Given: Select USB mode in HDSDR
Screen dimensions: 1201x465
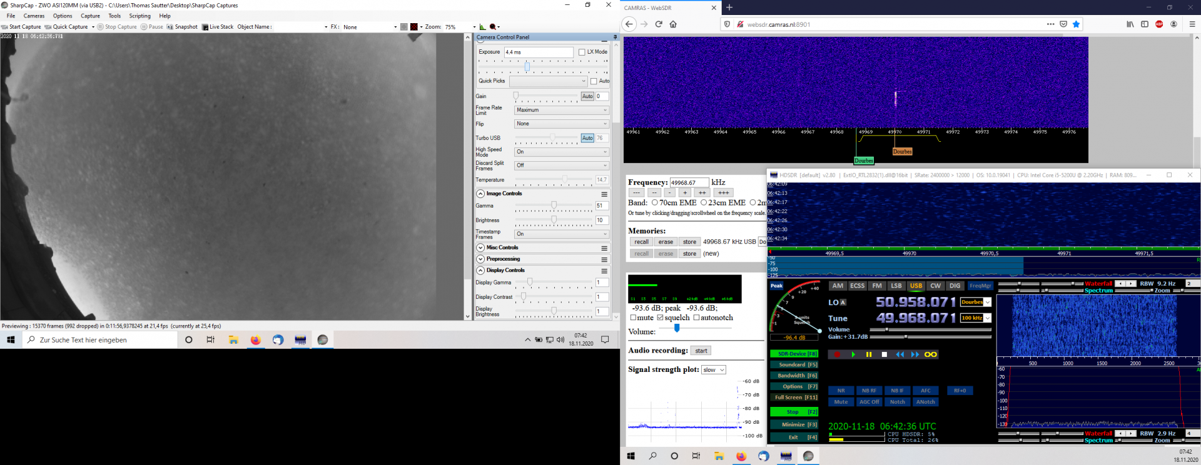Looking at the screenshot, I should coord(916,286).
